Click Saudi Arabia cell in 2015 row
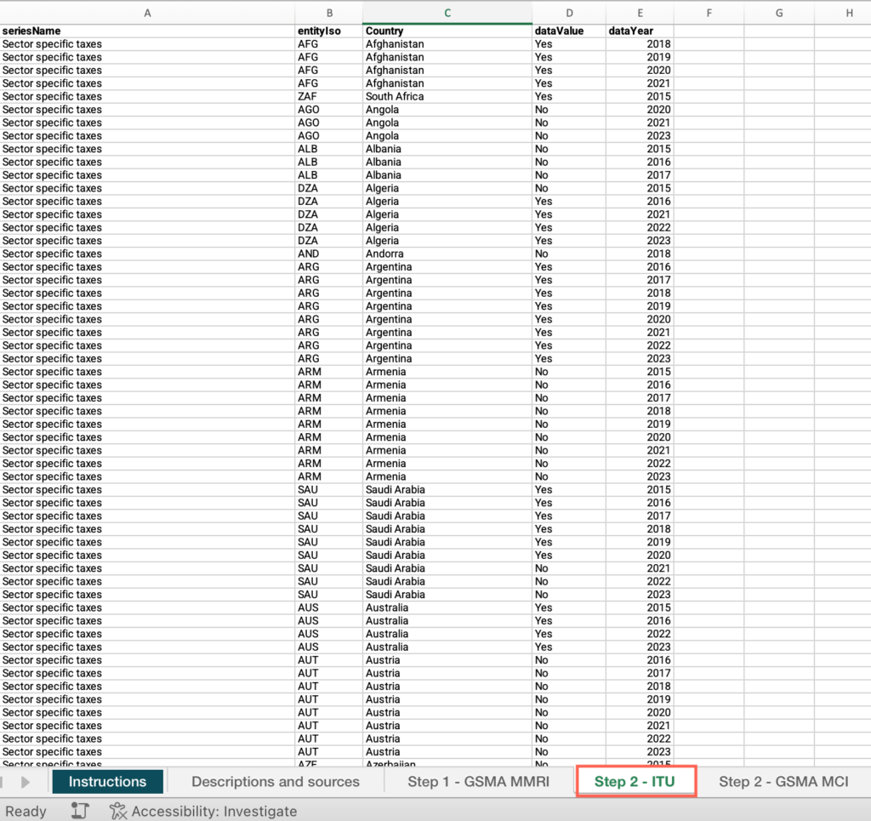Viewport: 871px width, 821px height. [447, 490]
